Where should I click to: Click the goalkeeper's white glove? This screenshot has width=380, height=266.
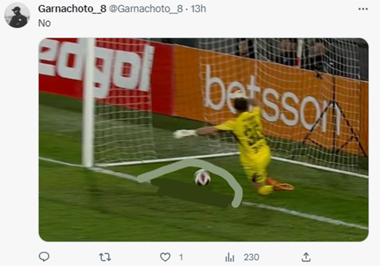click(x=185, y=134)
